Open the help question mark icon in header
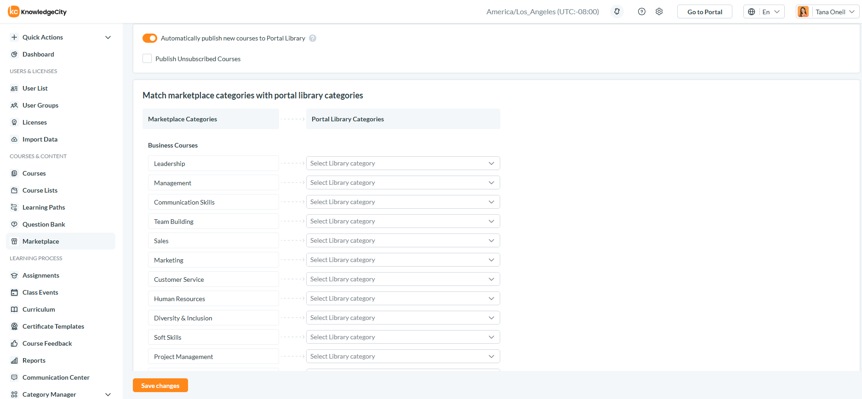This screenshot has width=862, height=399. pos(642,11)
